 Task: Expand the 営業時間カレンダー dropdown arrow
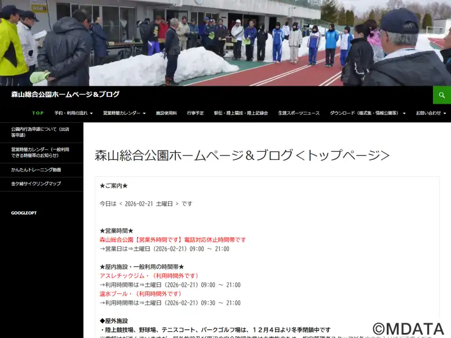[144, 113]
